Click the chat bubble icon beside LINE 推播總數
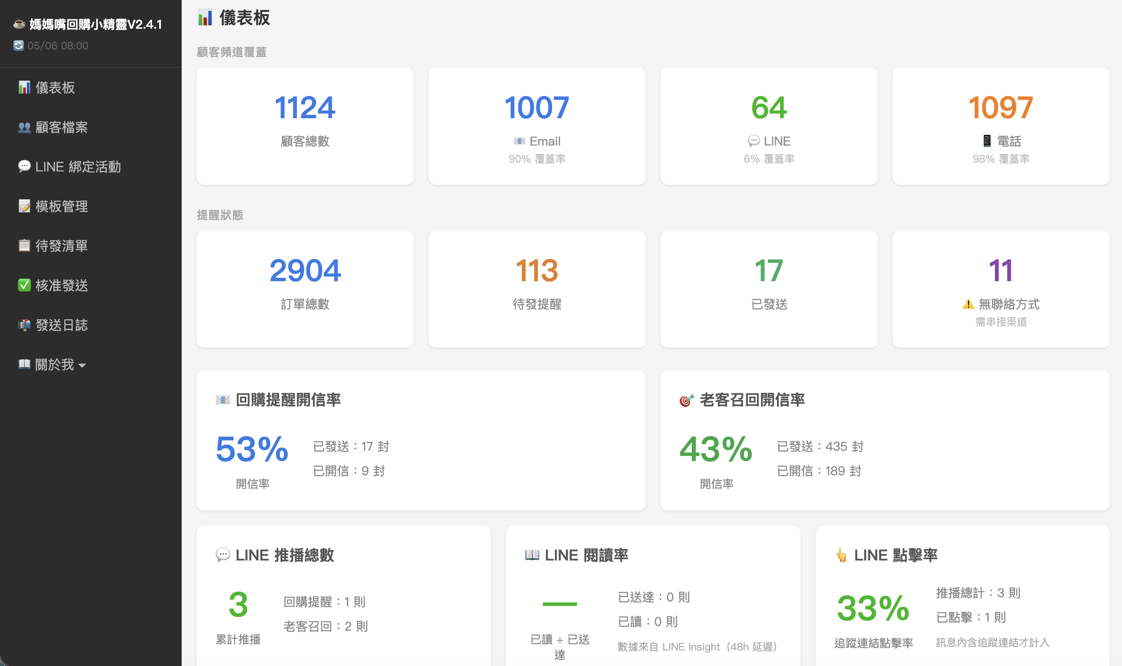The height and width of the screenshot is (666, 1122). [x=223, y=555]
